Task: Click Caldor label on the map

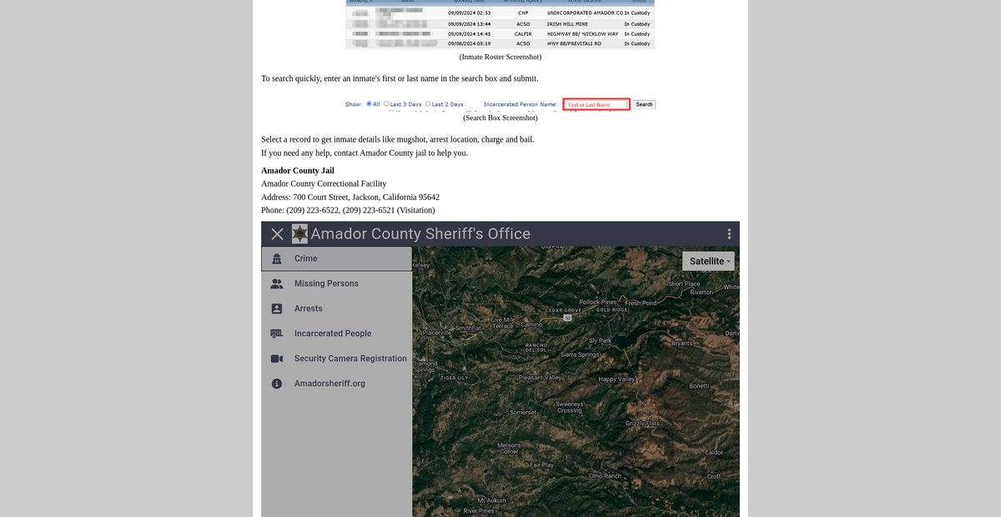Action: [714, 452]
